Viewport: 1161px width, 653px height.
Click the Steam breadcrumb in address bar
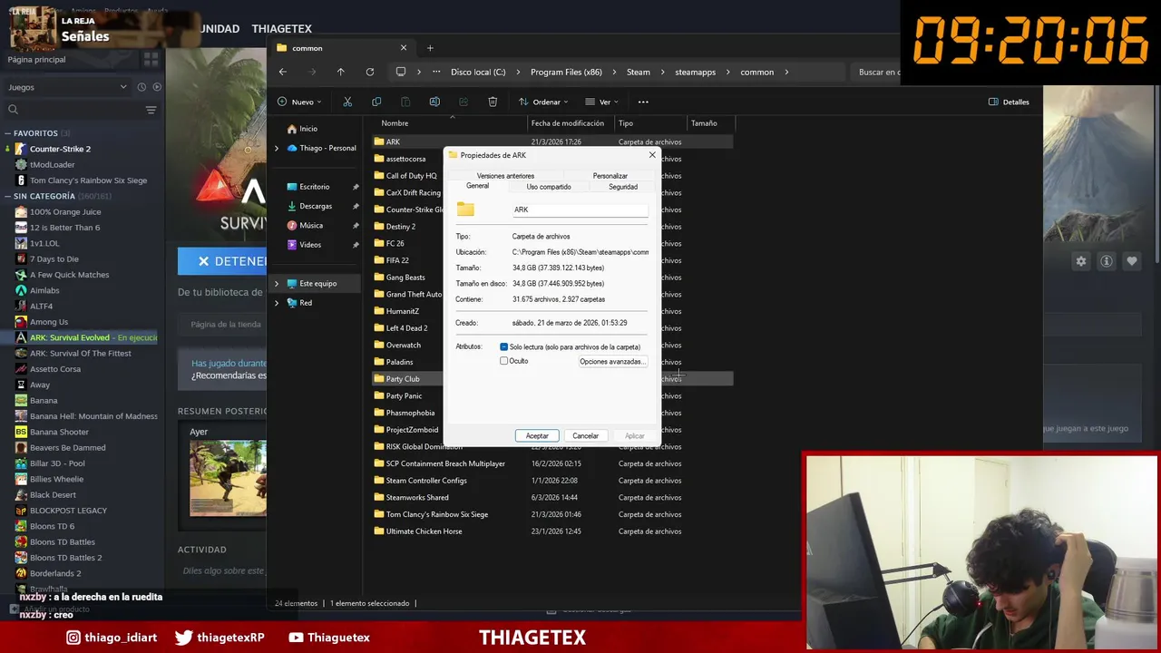(x=639, y=72)
